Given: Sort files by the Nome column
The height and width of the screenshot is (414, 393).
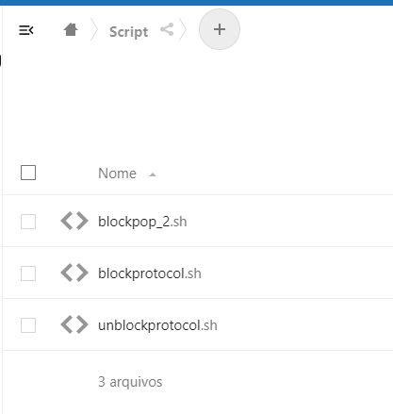Looking at the screenshot, I should click(x=117, y=174).
